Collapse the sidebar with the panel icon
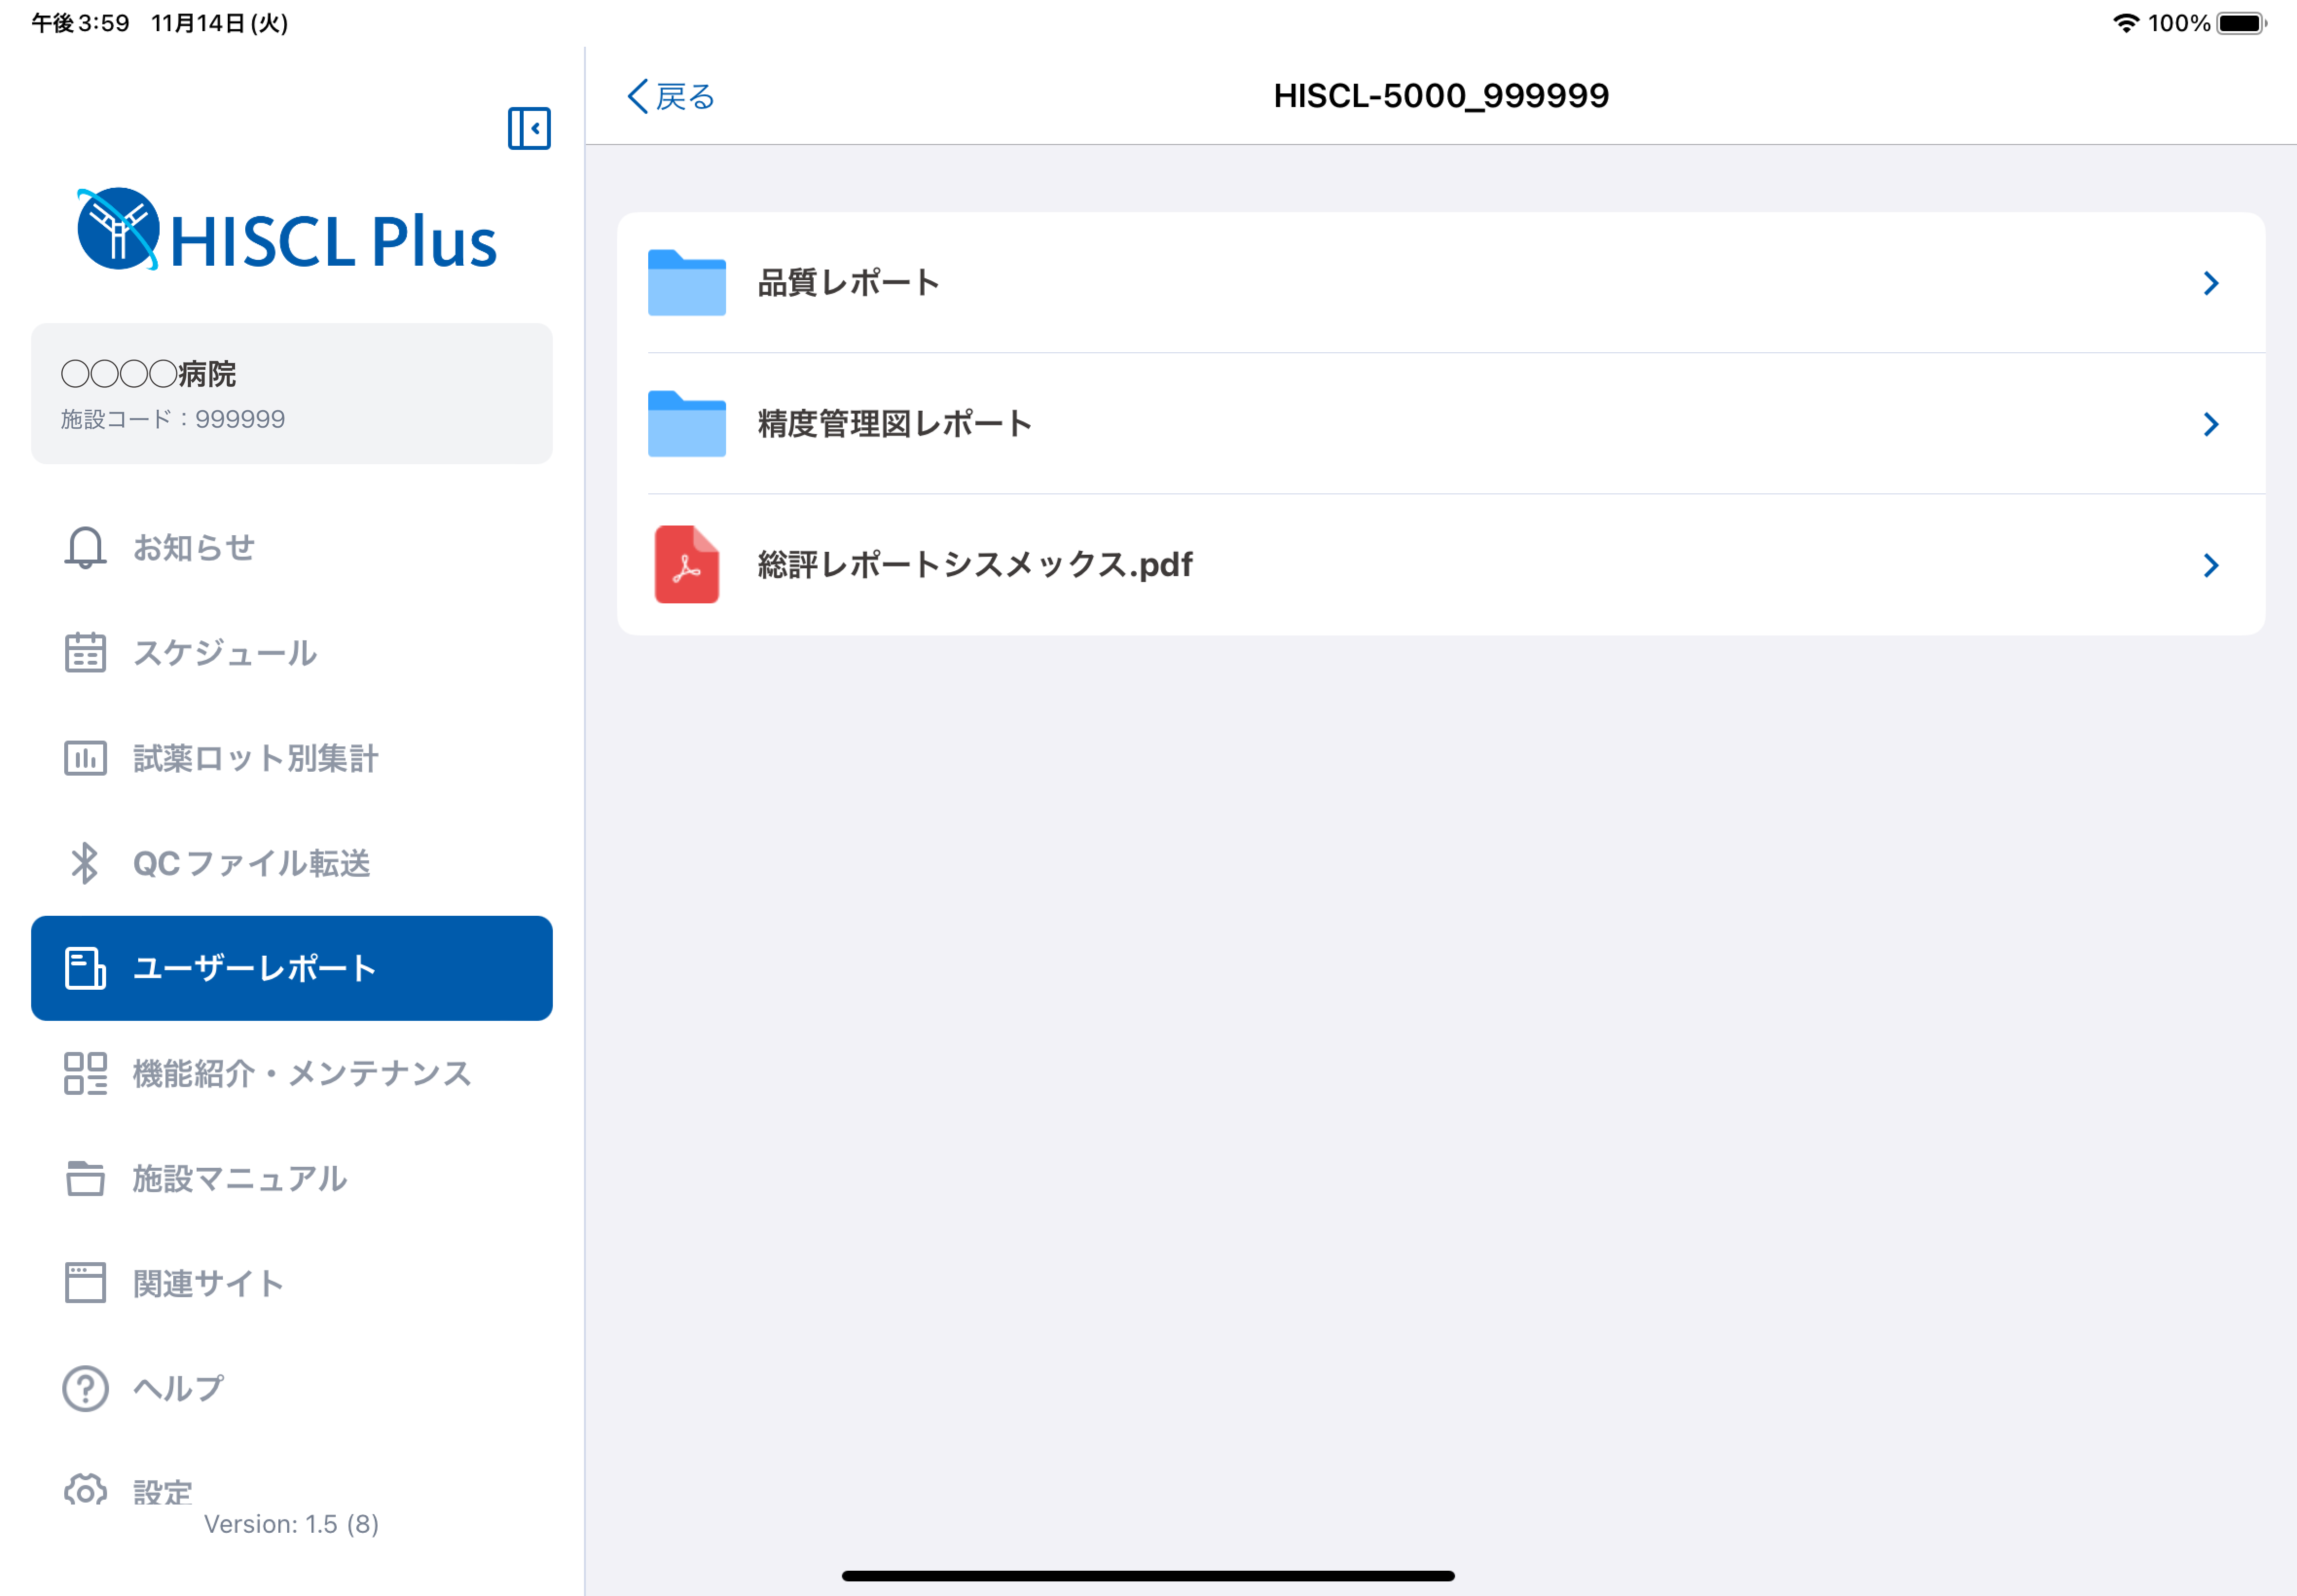The image size is (2297, 1596). (530, 128)
